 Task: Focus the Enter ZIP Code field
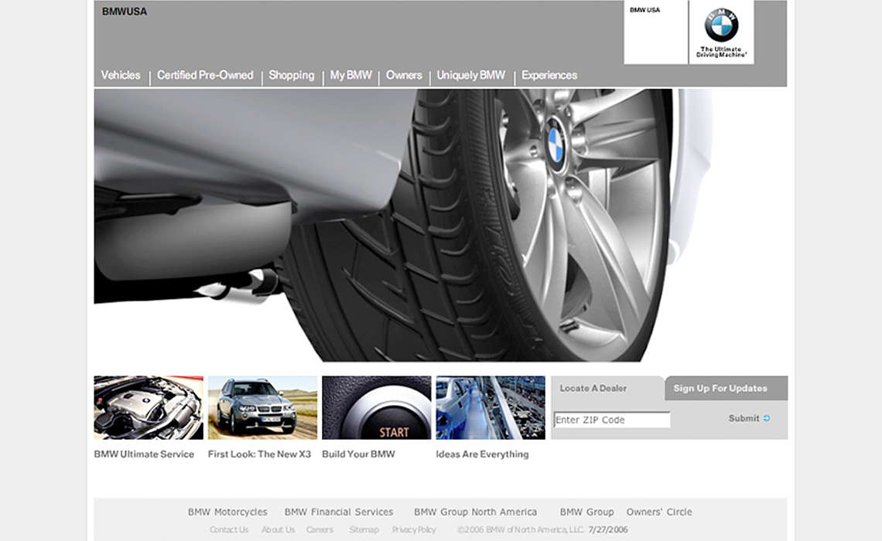point(612,420)
